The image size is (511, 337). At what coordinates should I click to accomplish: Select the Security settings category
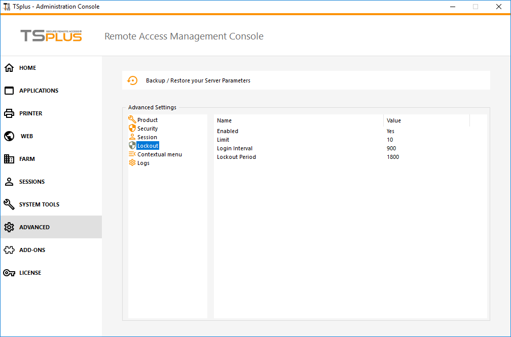click(x=148, y=129)
